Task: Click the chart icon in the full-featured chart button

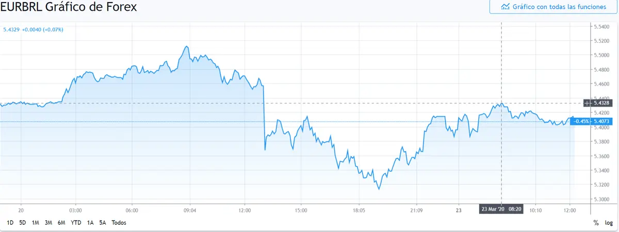Action: click(x=505, y=7)
